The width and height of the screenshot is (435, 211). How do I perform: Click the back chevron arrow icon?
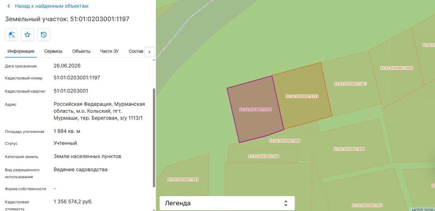9,6
